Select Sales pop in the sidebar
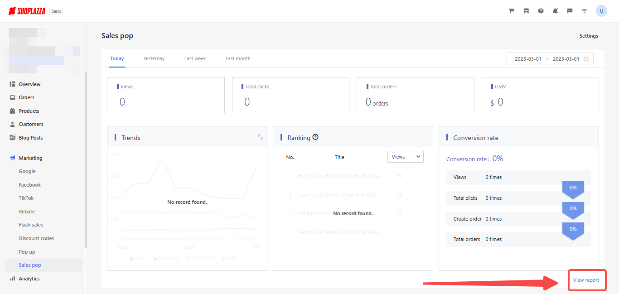Viewport: 619px width, 294px height. point(43,265)
